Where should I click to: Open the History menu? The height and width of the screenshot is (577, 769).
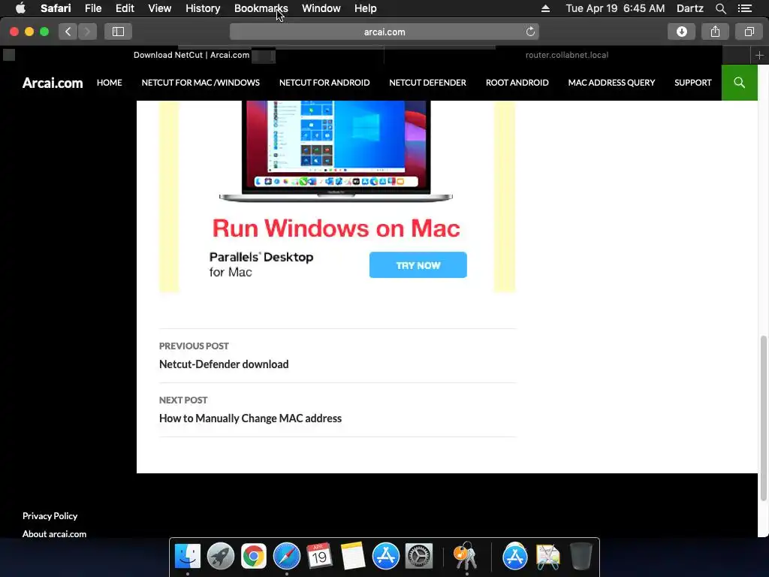pyautogui.click(x=203, y=8)
